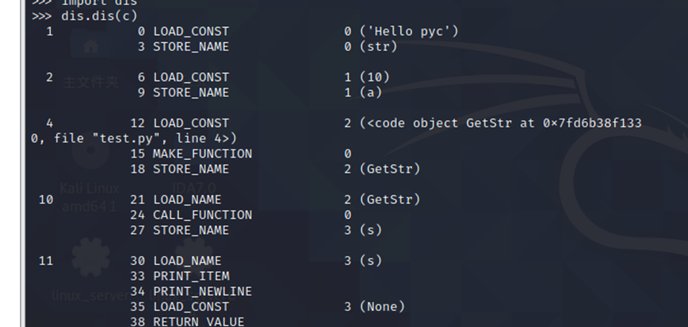The height and width of the screenshot is (327, 688).
Task: Click the home folder desktop icon
Action: point(90,46)
